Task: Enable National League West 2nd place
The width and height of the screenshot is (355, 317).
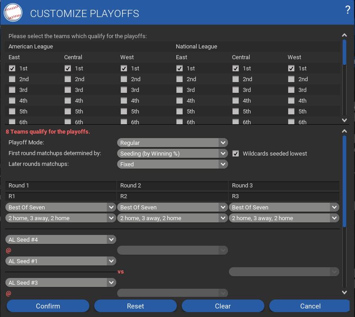Action: 291,79
